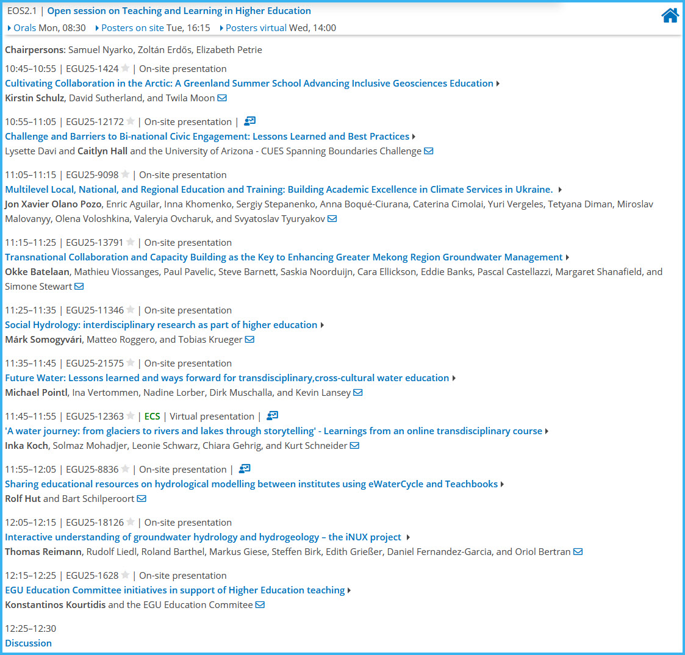Toggle favorite star for EGU25-9098

[x=126, y=174]
